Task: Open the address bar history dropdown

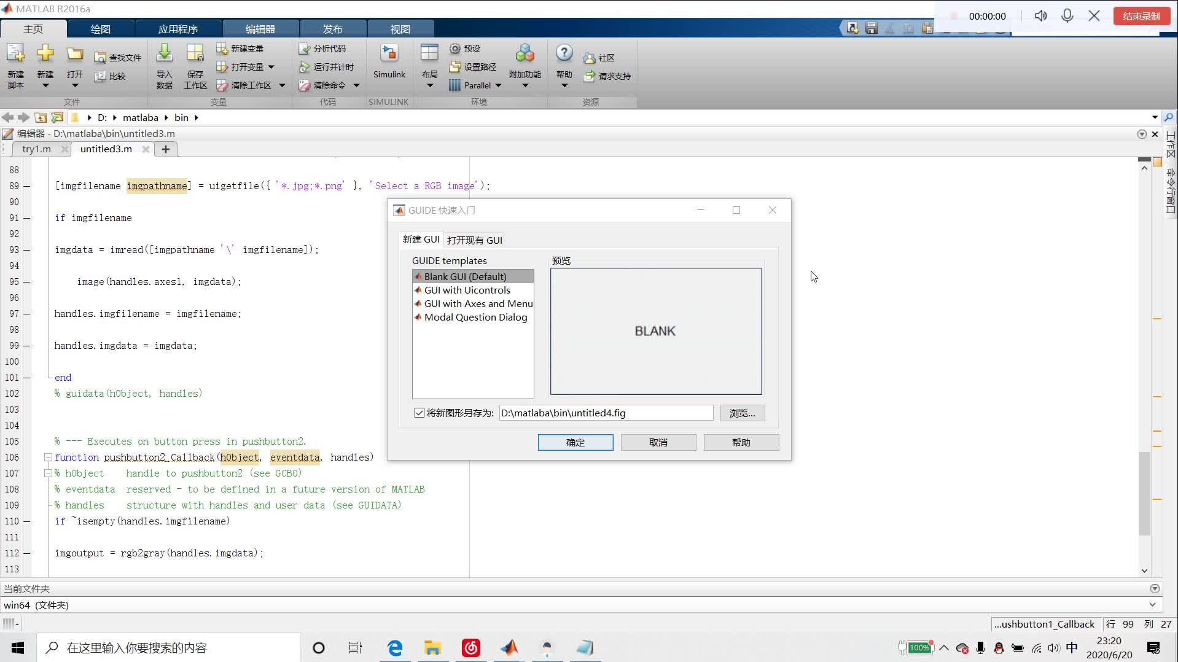Action: pyautogui.click(x=1155, y=117)
